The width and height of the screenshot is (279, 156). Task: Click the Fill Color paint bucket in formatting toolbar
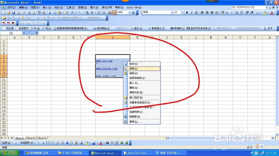(x=265, y=12)
